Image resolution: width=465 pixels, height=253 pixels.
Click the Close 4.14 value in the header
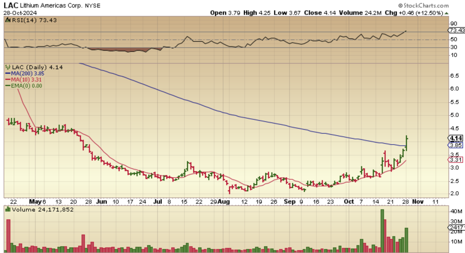click(320, 13)
